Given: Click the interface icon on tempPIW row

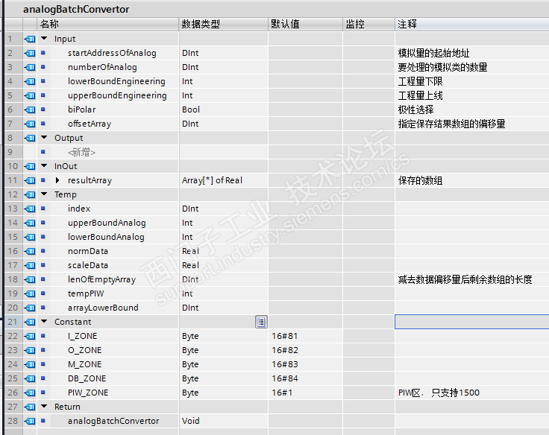Looking at the screenshot, I should pos(30,293).
